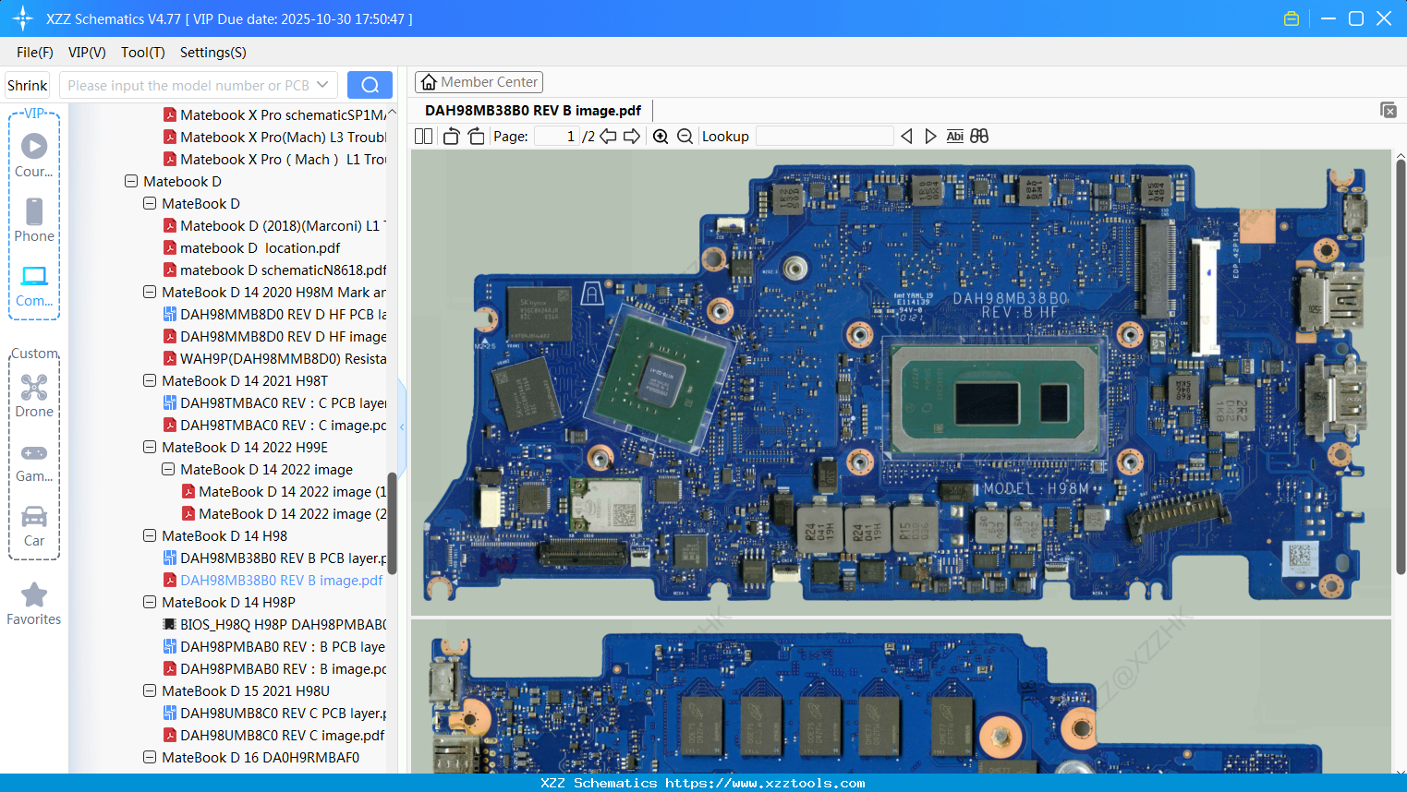Collapse the MateBook D subfolder
This screenshot has height=792, width=1407.
(150, 204)
